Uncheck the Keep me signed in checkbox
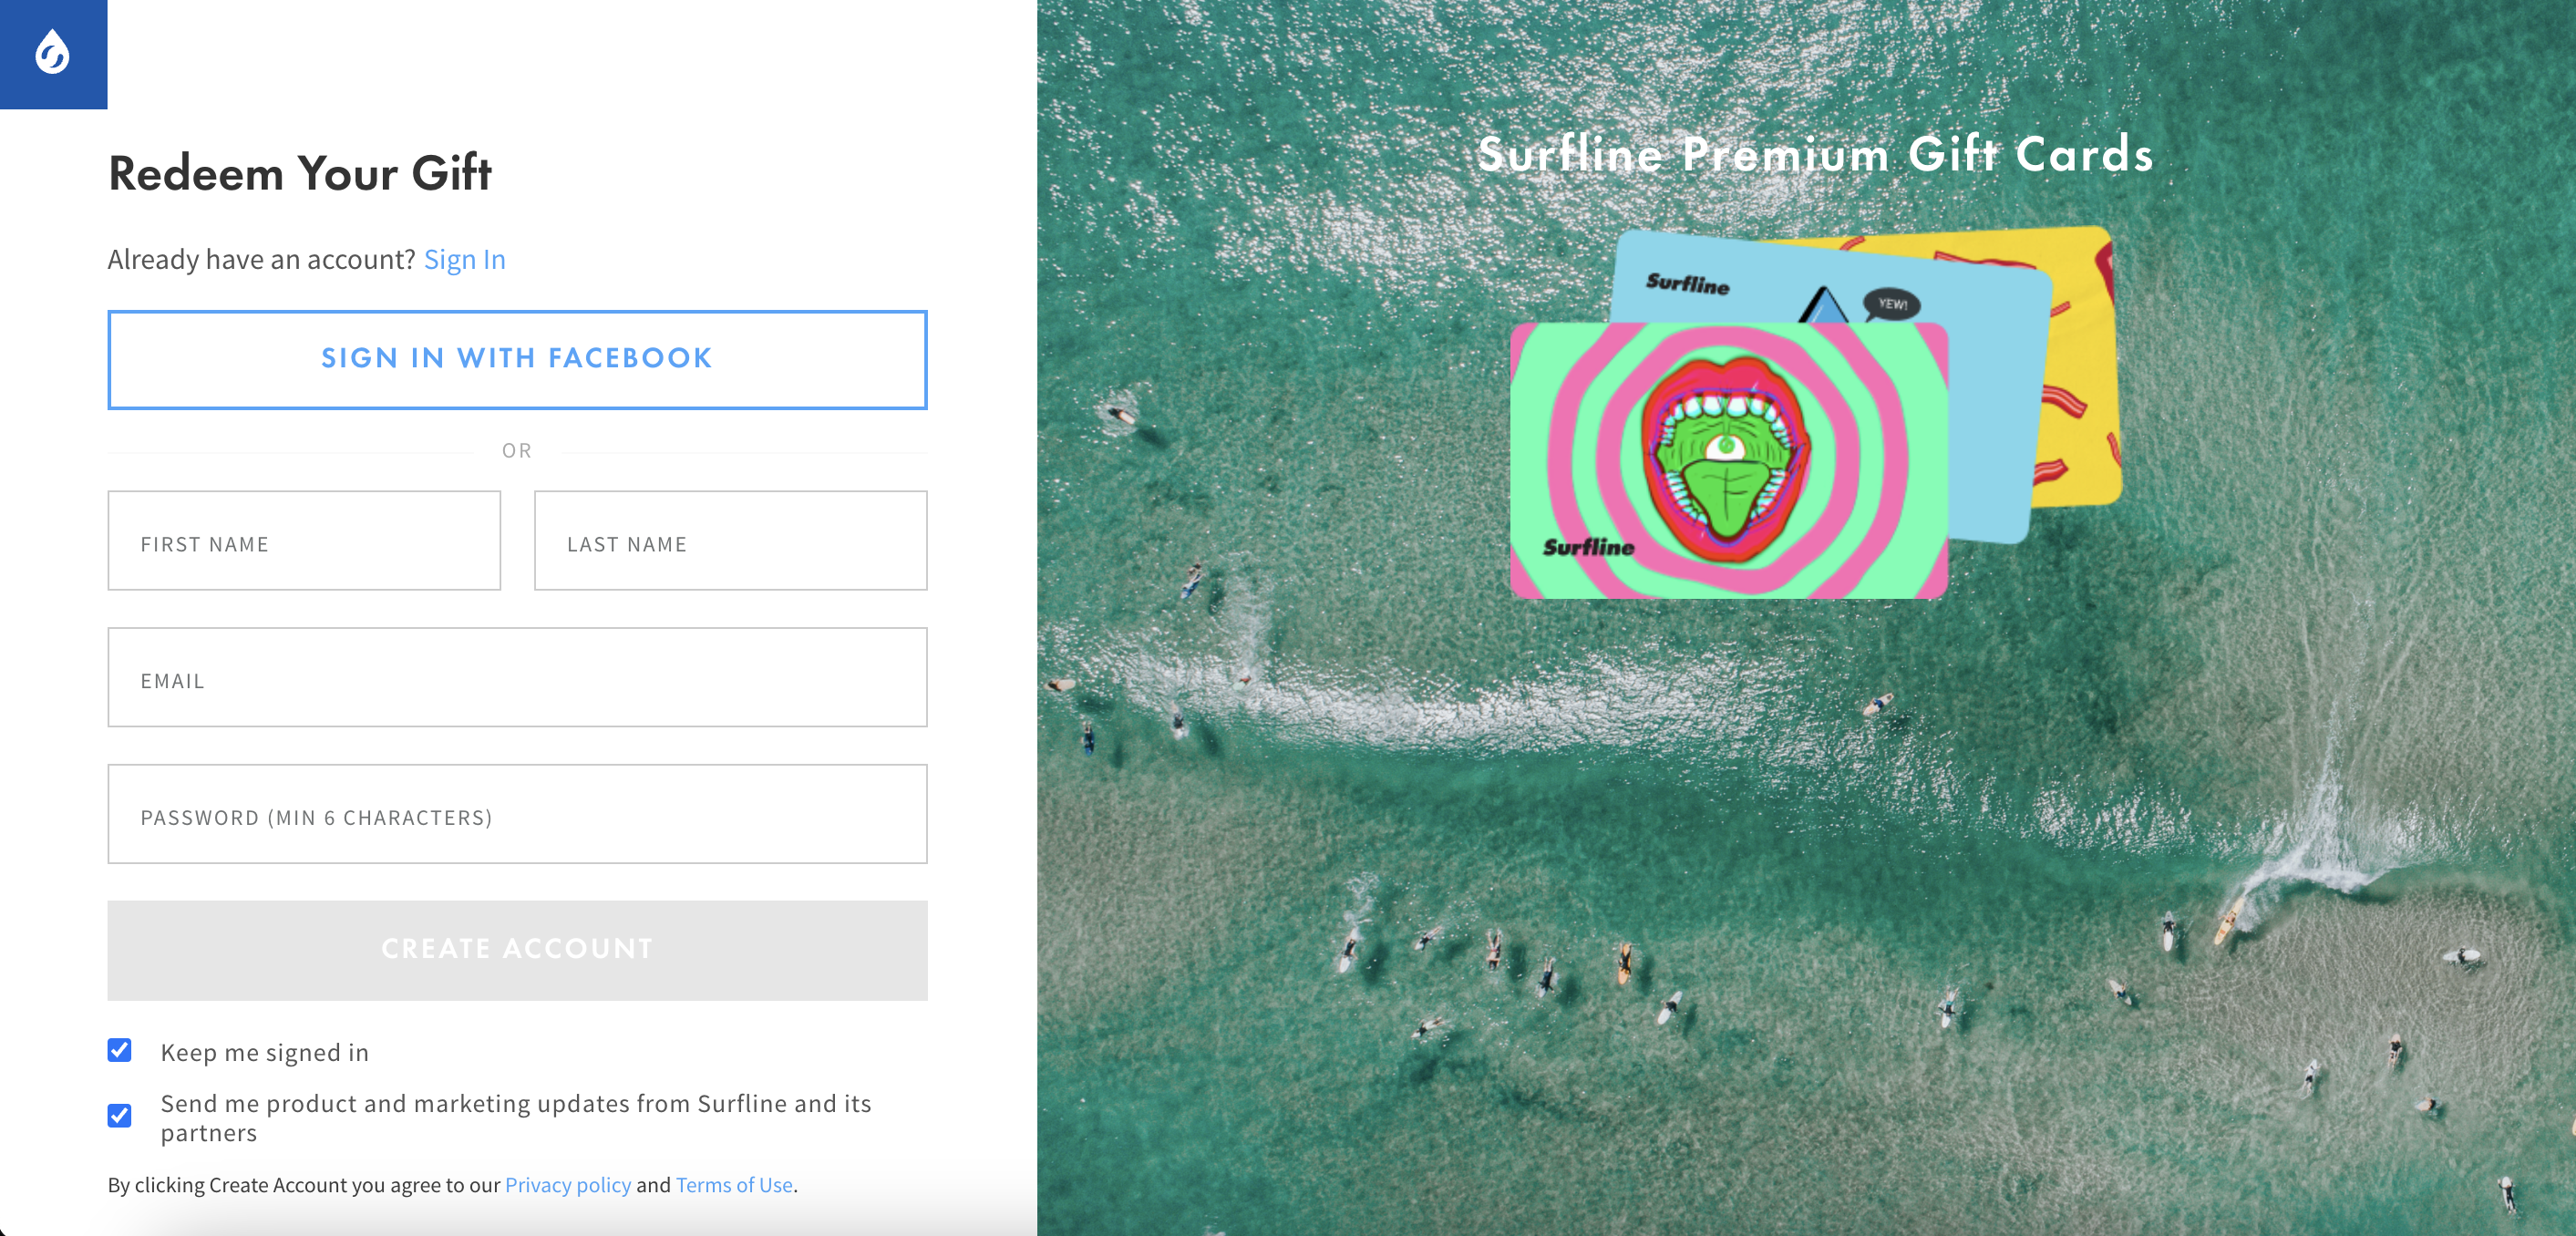Image resolution: width=2576 pixels, height=1236 pixels. [x=119, y=1050]
